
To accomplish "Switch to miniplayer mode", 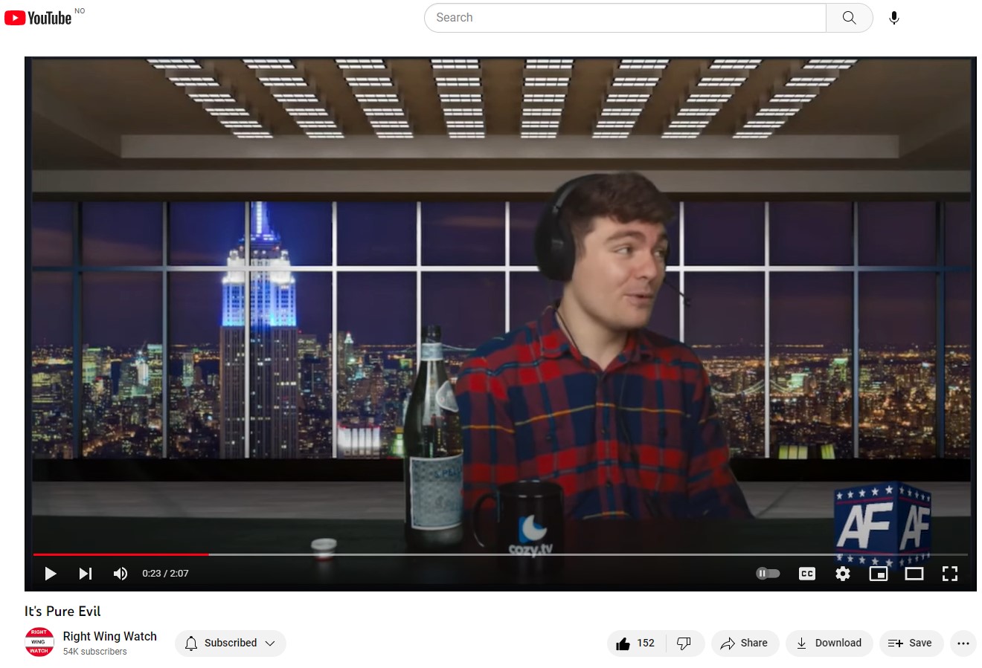I will point(879,574).
